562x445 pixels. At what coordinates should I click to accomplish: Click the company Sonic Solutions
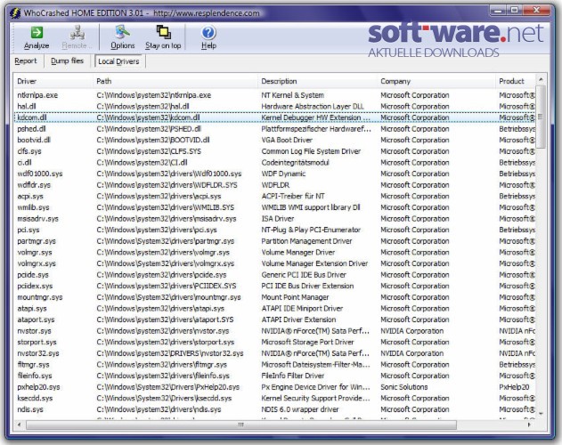404,387
